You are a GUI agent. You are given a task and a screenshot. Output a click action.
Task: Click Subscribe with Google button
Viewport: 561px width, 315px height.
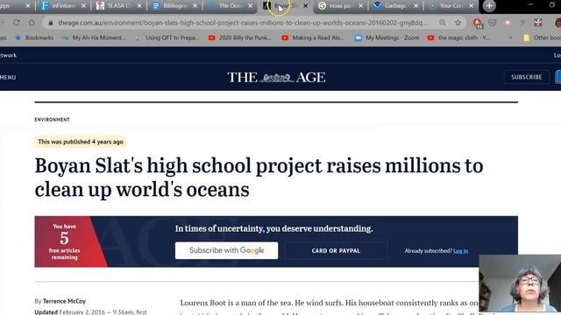[226, 250]
